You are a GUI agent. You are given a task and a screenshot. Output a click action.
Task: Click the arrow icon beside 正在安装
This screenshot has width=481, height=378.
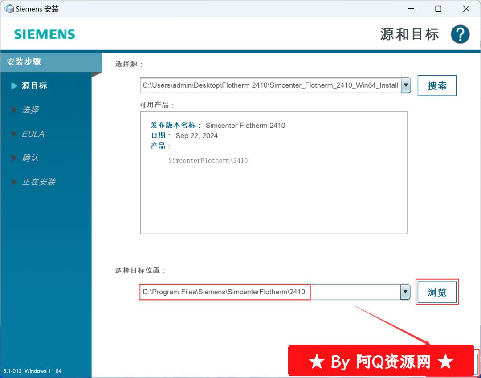tap(14, 182)
